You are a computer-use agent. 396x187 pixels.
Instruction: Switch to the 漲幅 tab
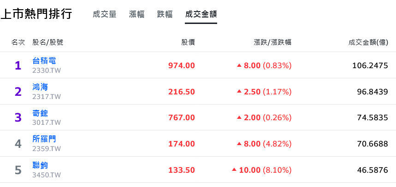(x=136, y=14)
